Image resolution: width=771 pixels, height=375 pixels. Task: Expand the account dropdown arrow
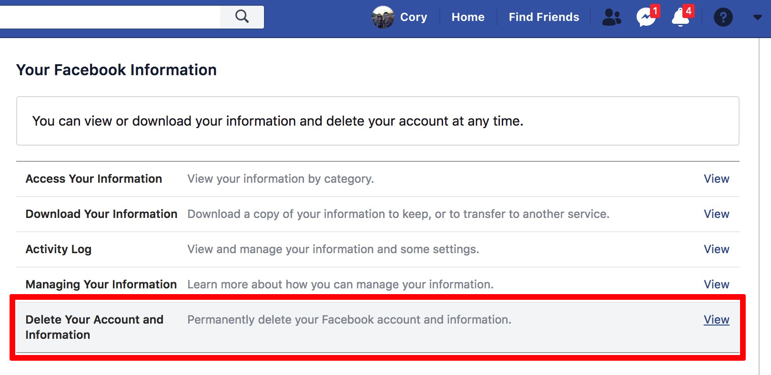pos(758,18)
